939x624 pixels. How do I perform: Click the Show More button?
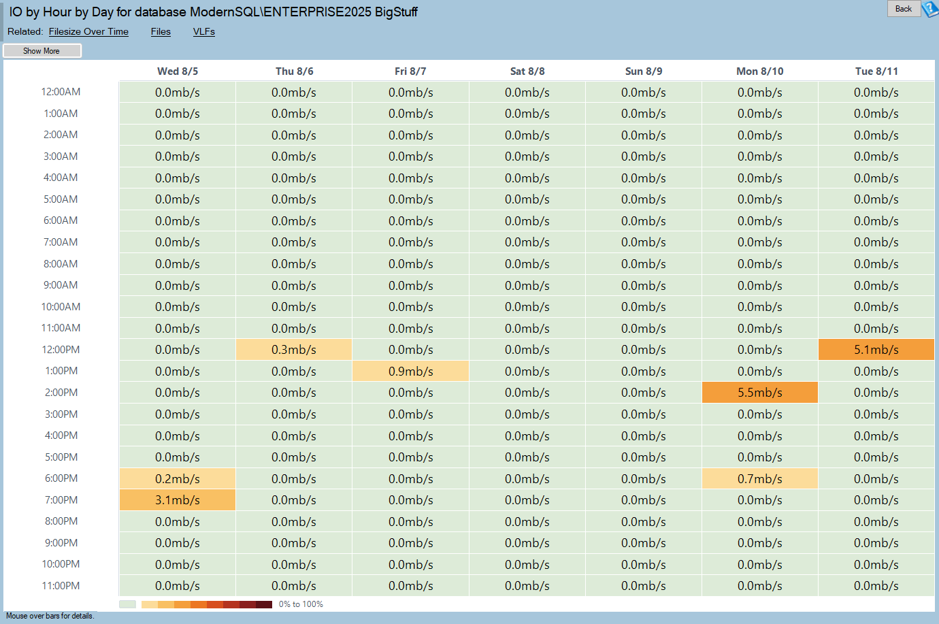42,51
